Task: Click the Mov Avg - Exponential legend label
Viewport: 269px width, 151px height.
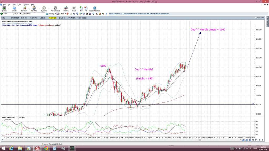Action: point(32,25)
